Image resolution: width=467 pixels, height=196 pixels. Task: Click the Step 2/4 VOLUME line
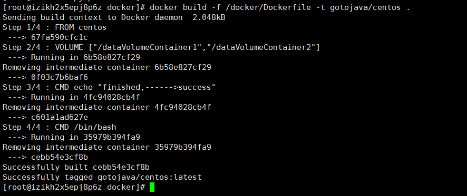point(161,47)
